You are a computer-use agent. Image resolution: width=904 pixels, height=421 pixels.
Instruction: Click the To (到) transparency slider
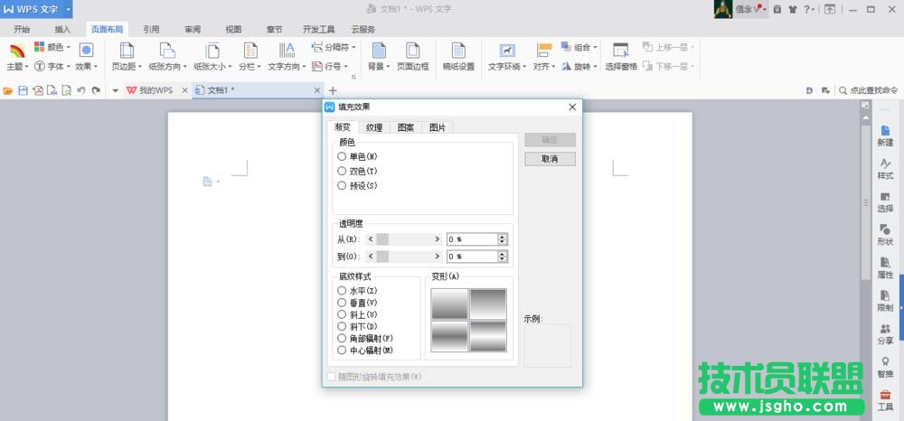[404, 257]
